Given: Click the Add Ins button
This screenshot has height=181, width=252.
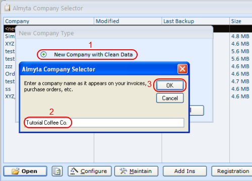Looking at the screenshot, I should (184, 171).
